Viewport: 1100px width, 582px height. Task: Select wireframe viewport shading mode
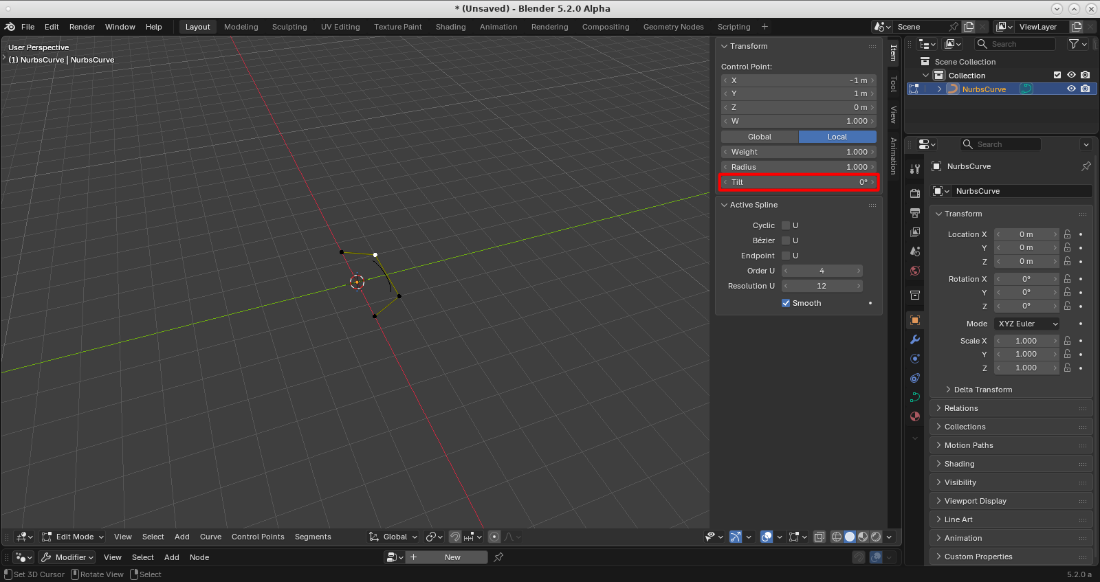(837, 537)
